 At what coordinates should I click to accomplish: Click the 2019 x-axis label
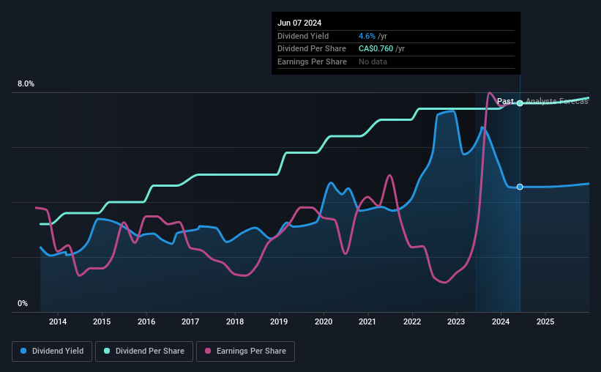(x=279, y=321)
